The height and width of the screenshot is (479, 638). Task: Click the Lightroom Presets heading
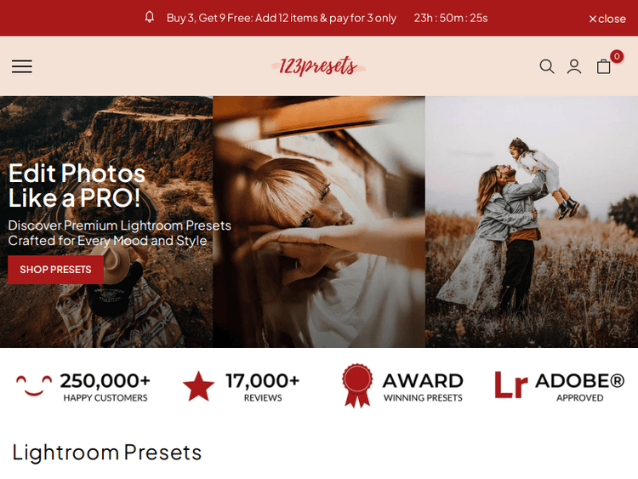tap(107, 452)
